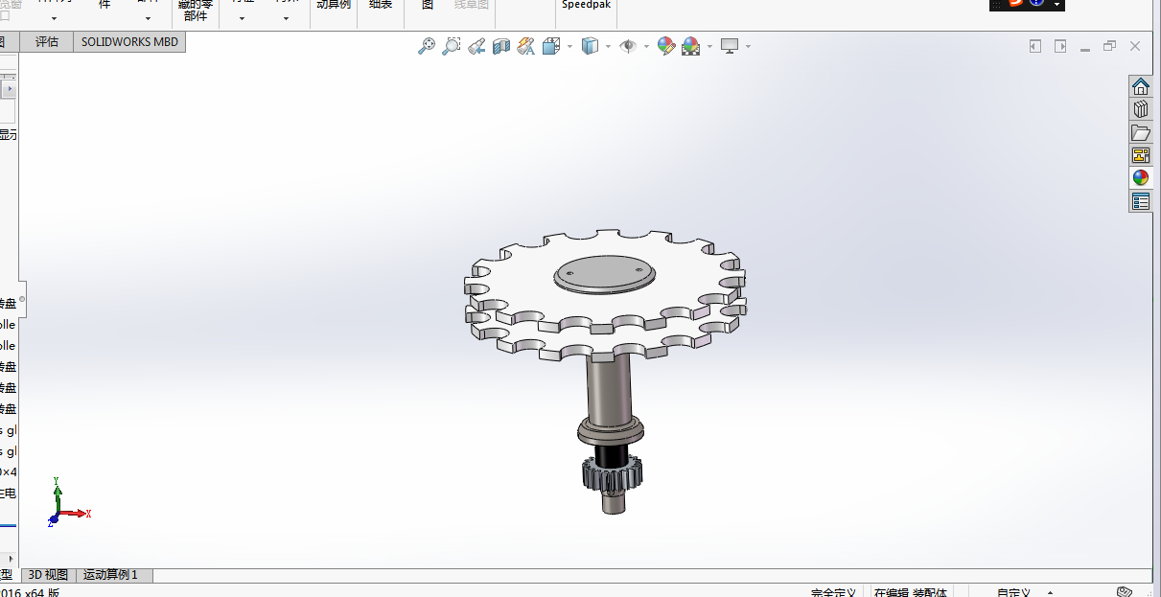
Task: Open the help dropdown arrow on black bar
Action: click(x=1057, y=4)
